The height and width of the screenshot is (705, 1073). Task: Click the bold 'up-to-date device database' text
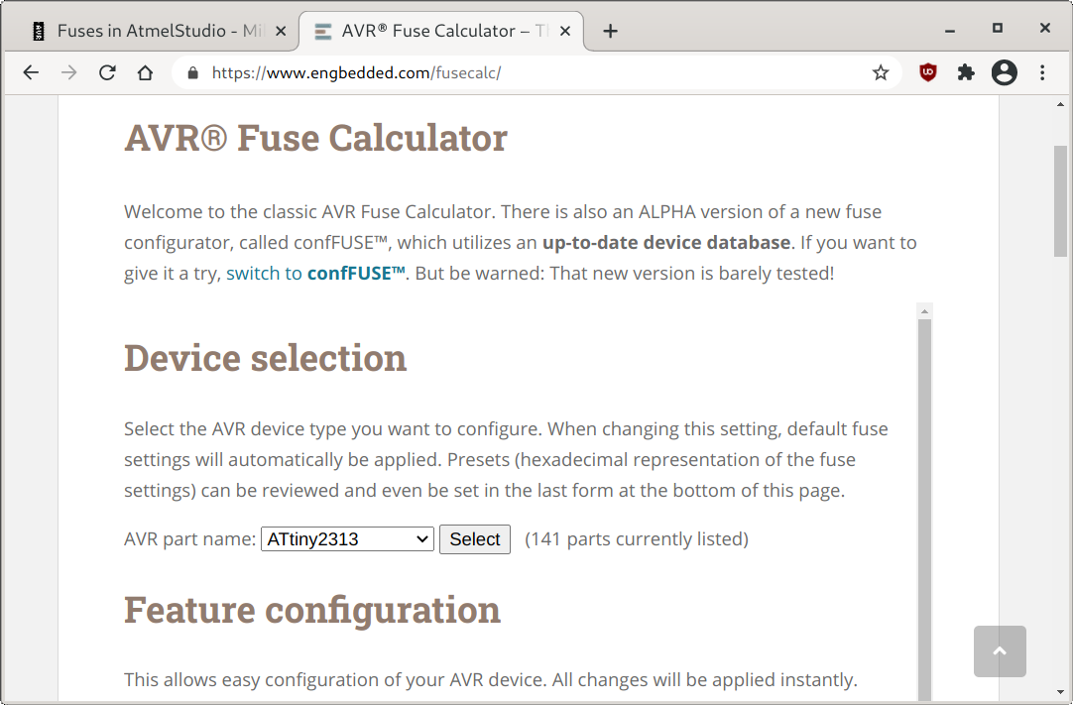[666, 242]
